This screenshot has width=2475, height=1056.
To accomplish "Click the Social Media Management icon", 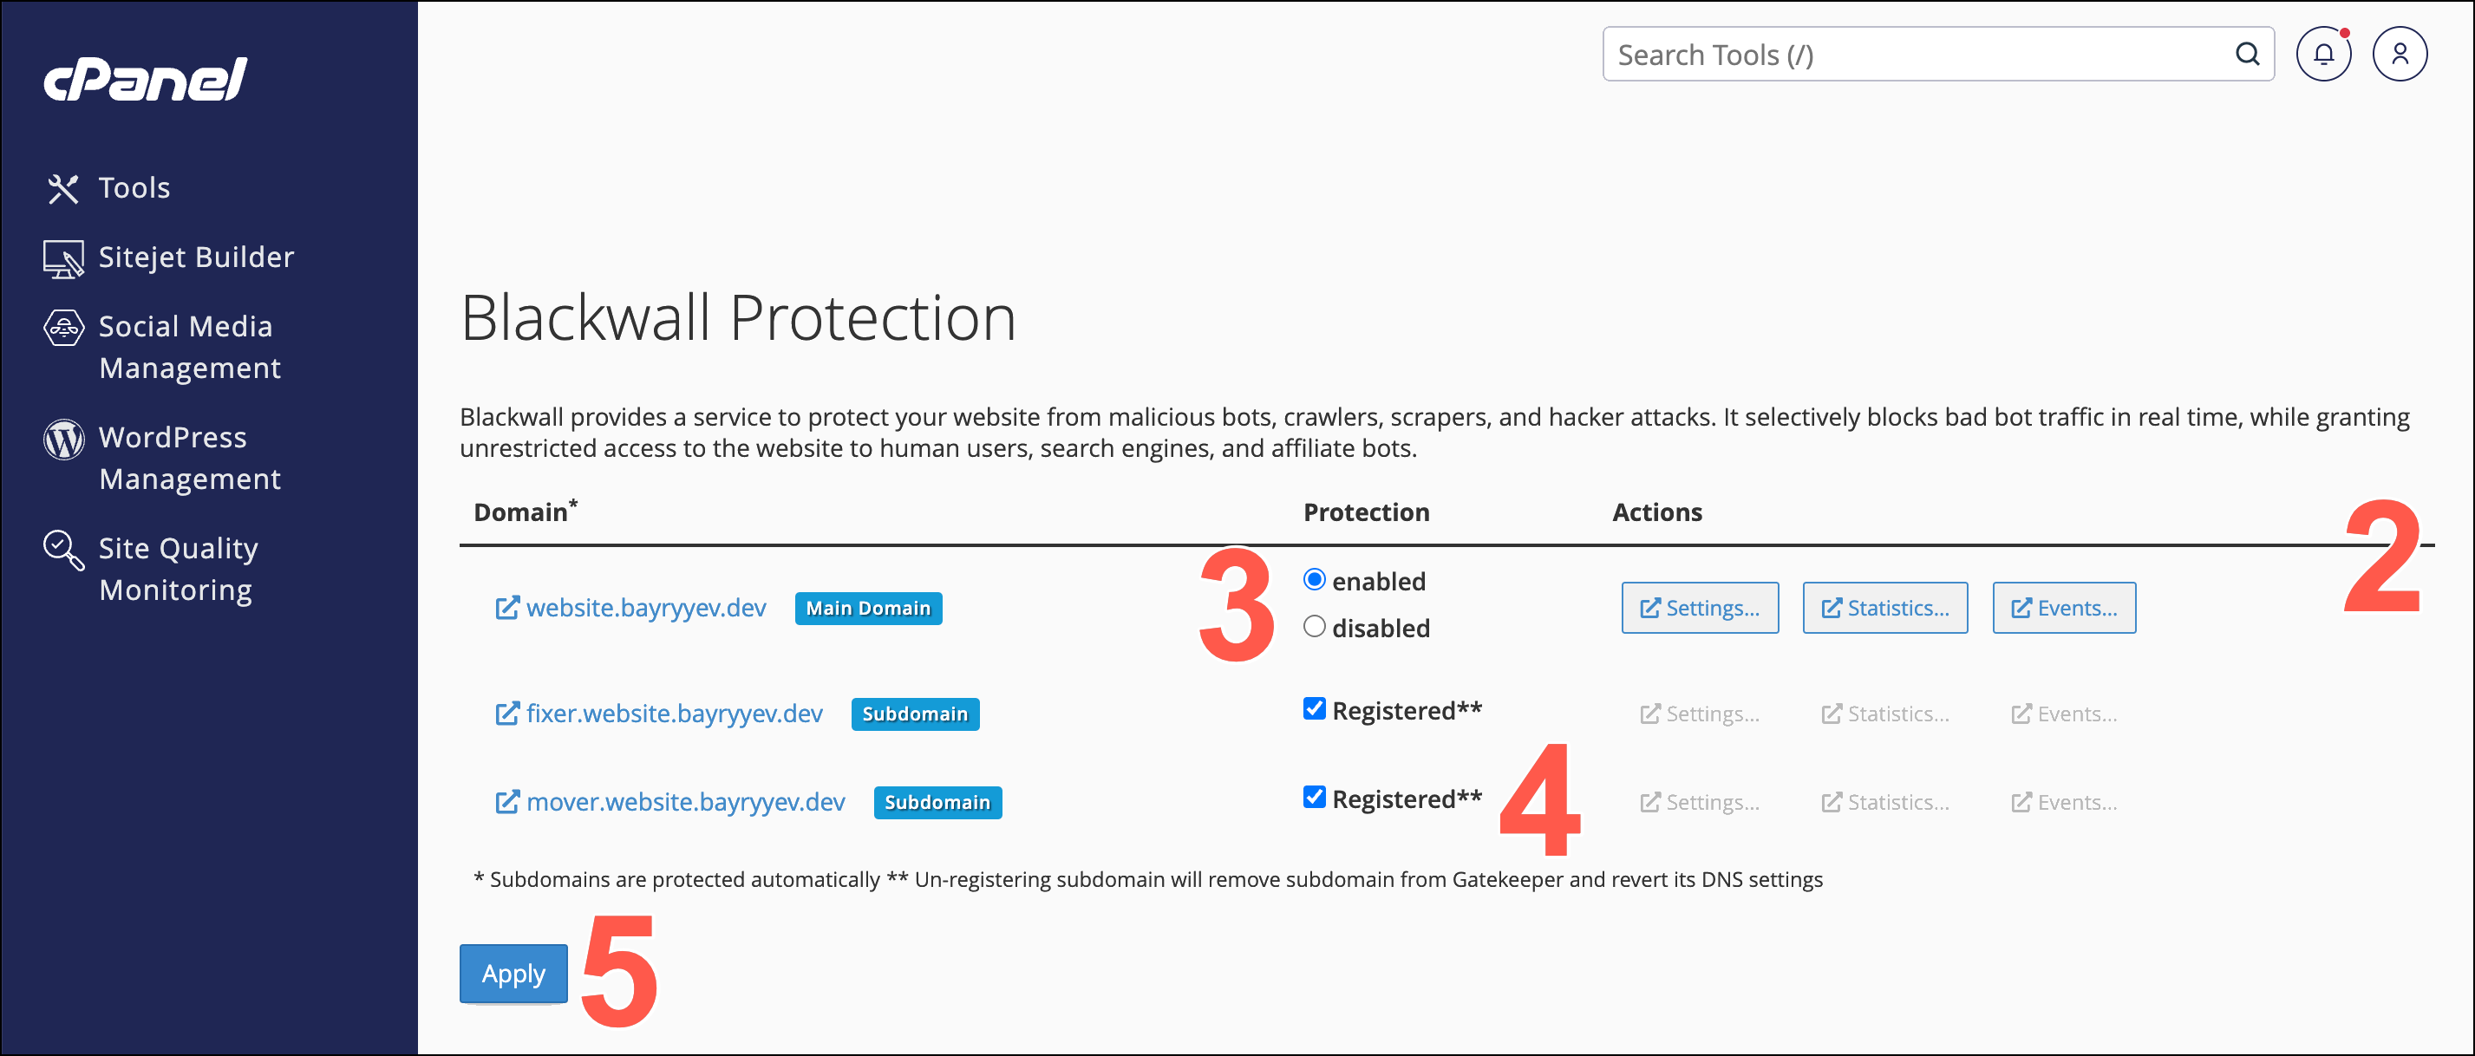I will [63, 329].
